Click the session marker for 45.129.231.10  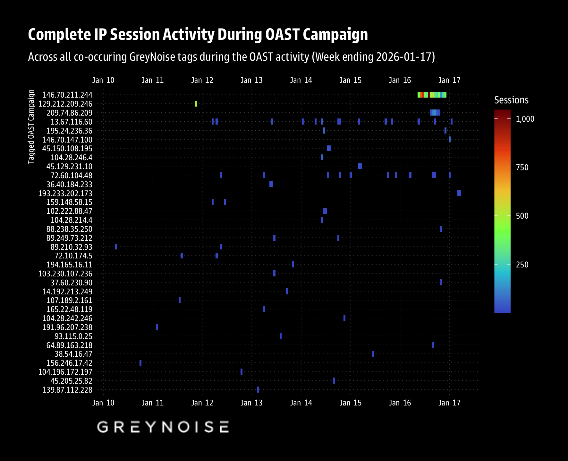360,166
